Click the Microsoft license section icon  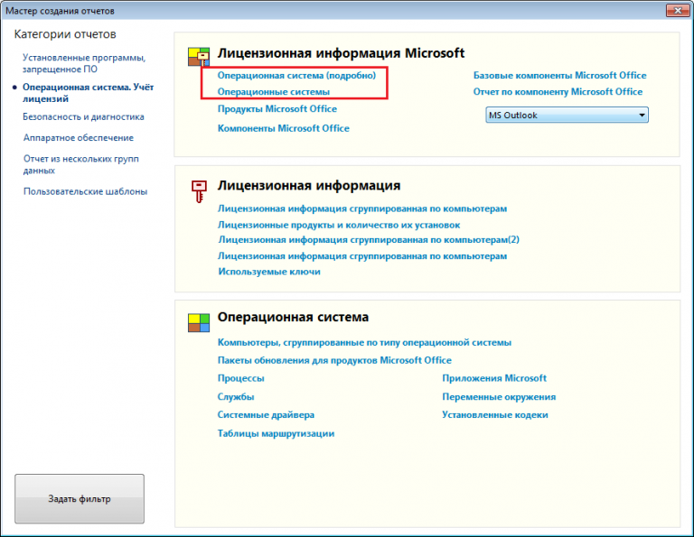198,57
